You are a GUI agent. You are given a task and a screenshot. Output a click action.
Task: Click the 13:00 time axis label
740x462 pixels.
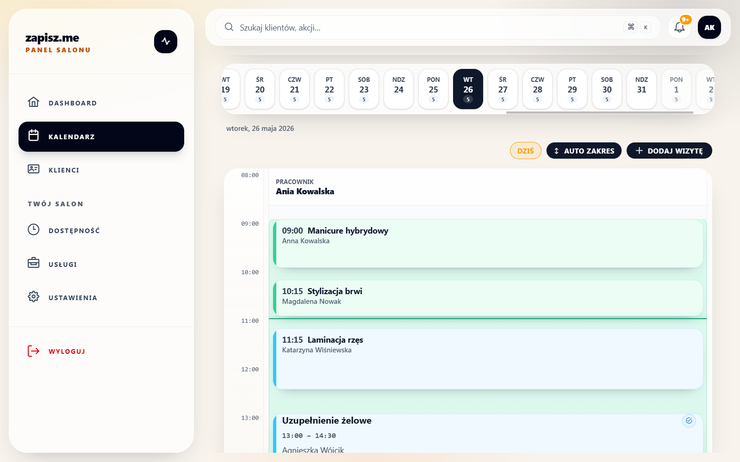(x=250, y=418)
